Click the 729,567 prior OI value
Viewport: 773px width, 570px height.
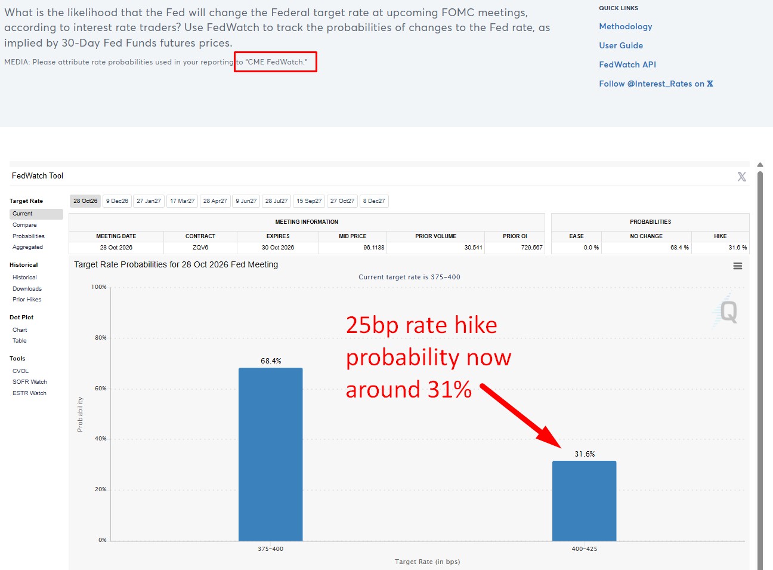[515, 248]
